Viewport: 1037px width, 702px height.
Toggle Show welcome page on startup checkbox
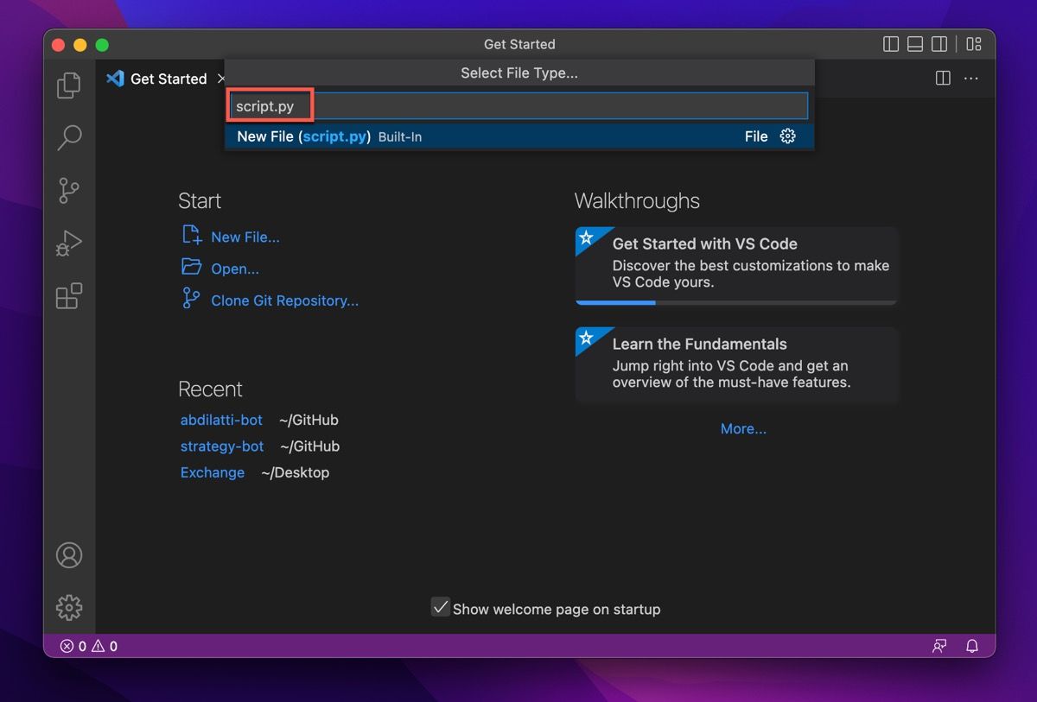tap(441, 607)
